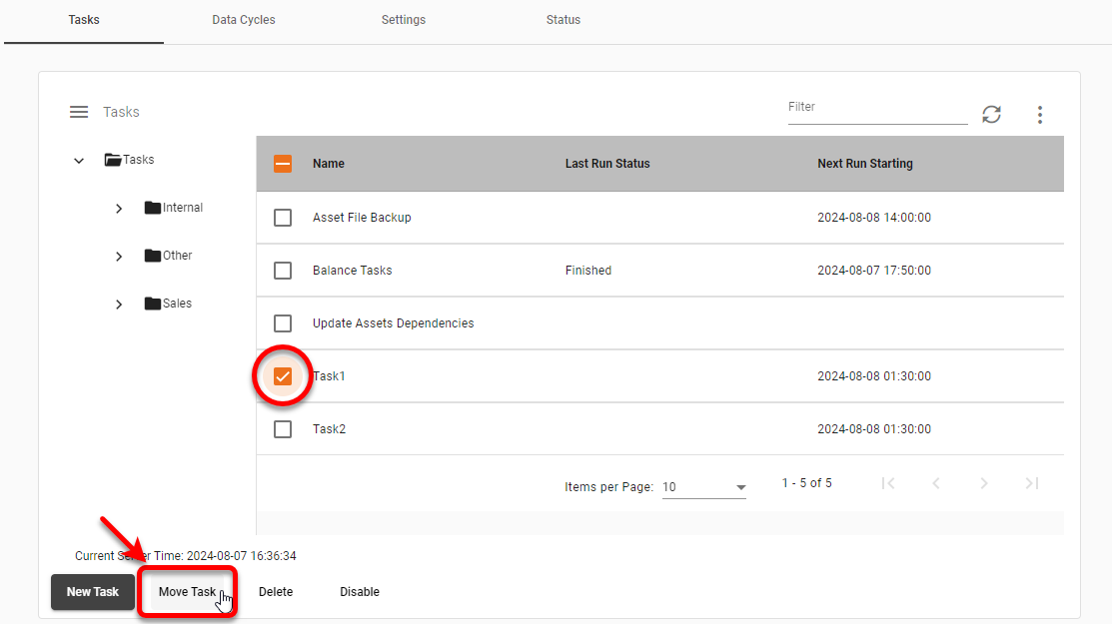Jump to the last page of tasks

1031,483
